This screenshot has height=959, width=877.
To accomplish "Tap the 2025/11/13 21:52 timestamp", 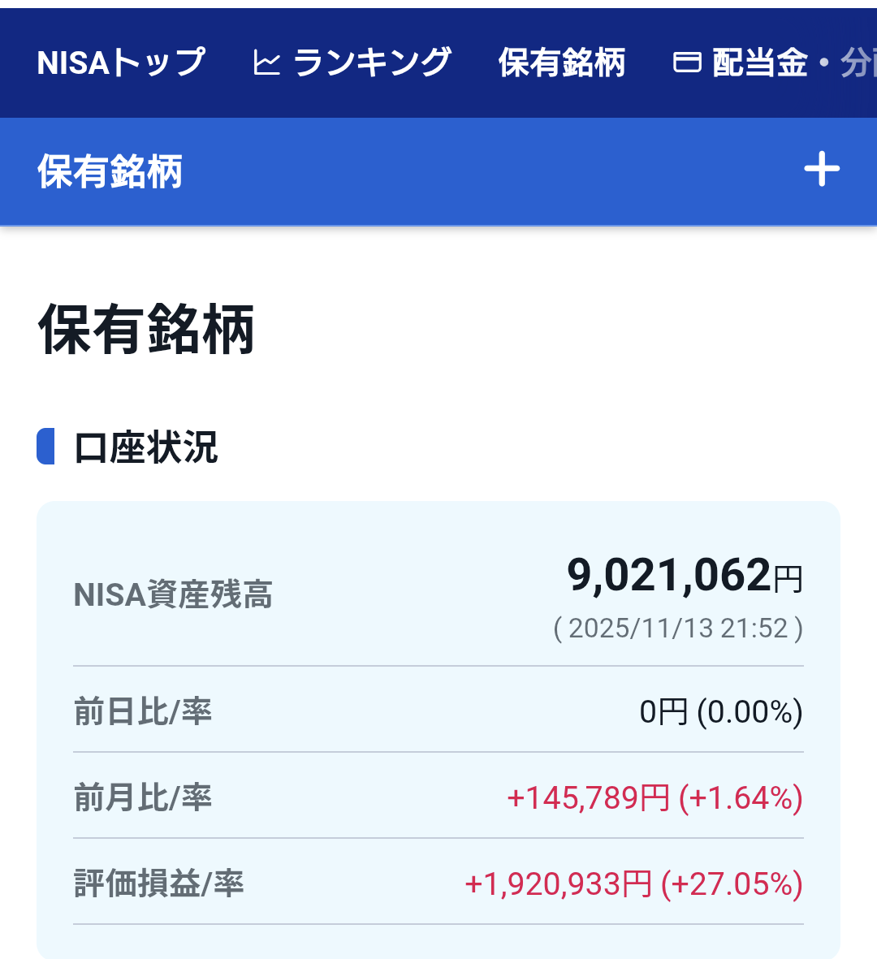I will click(x=678, y=629).
